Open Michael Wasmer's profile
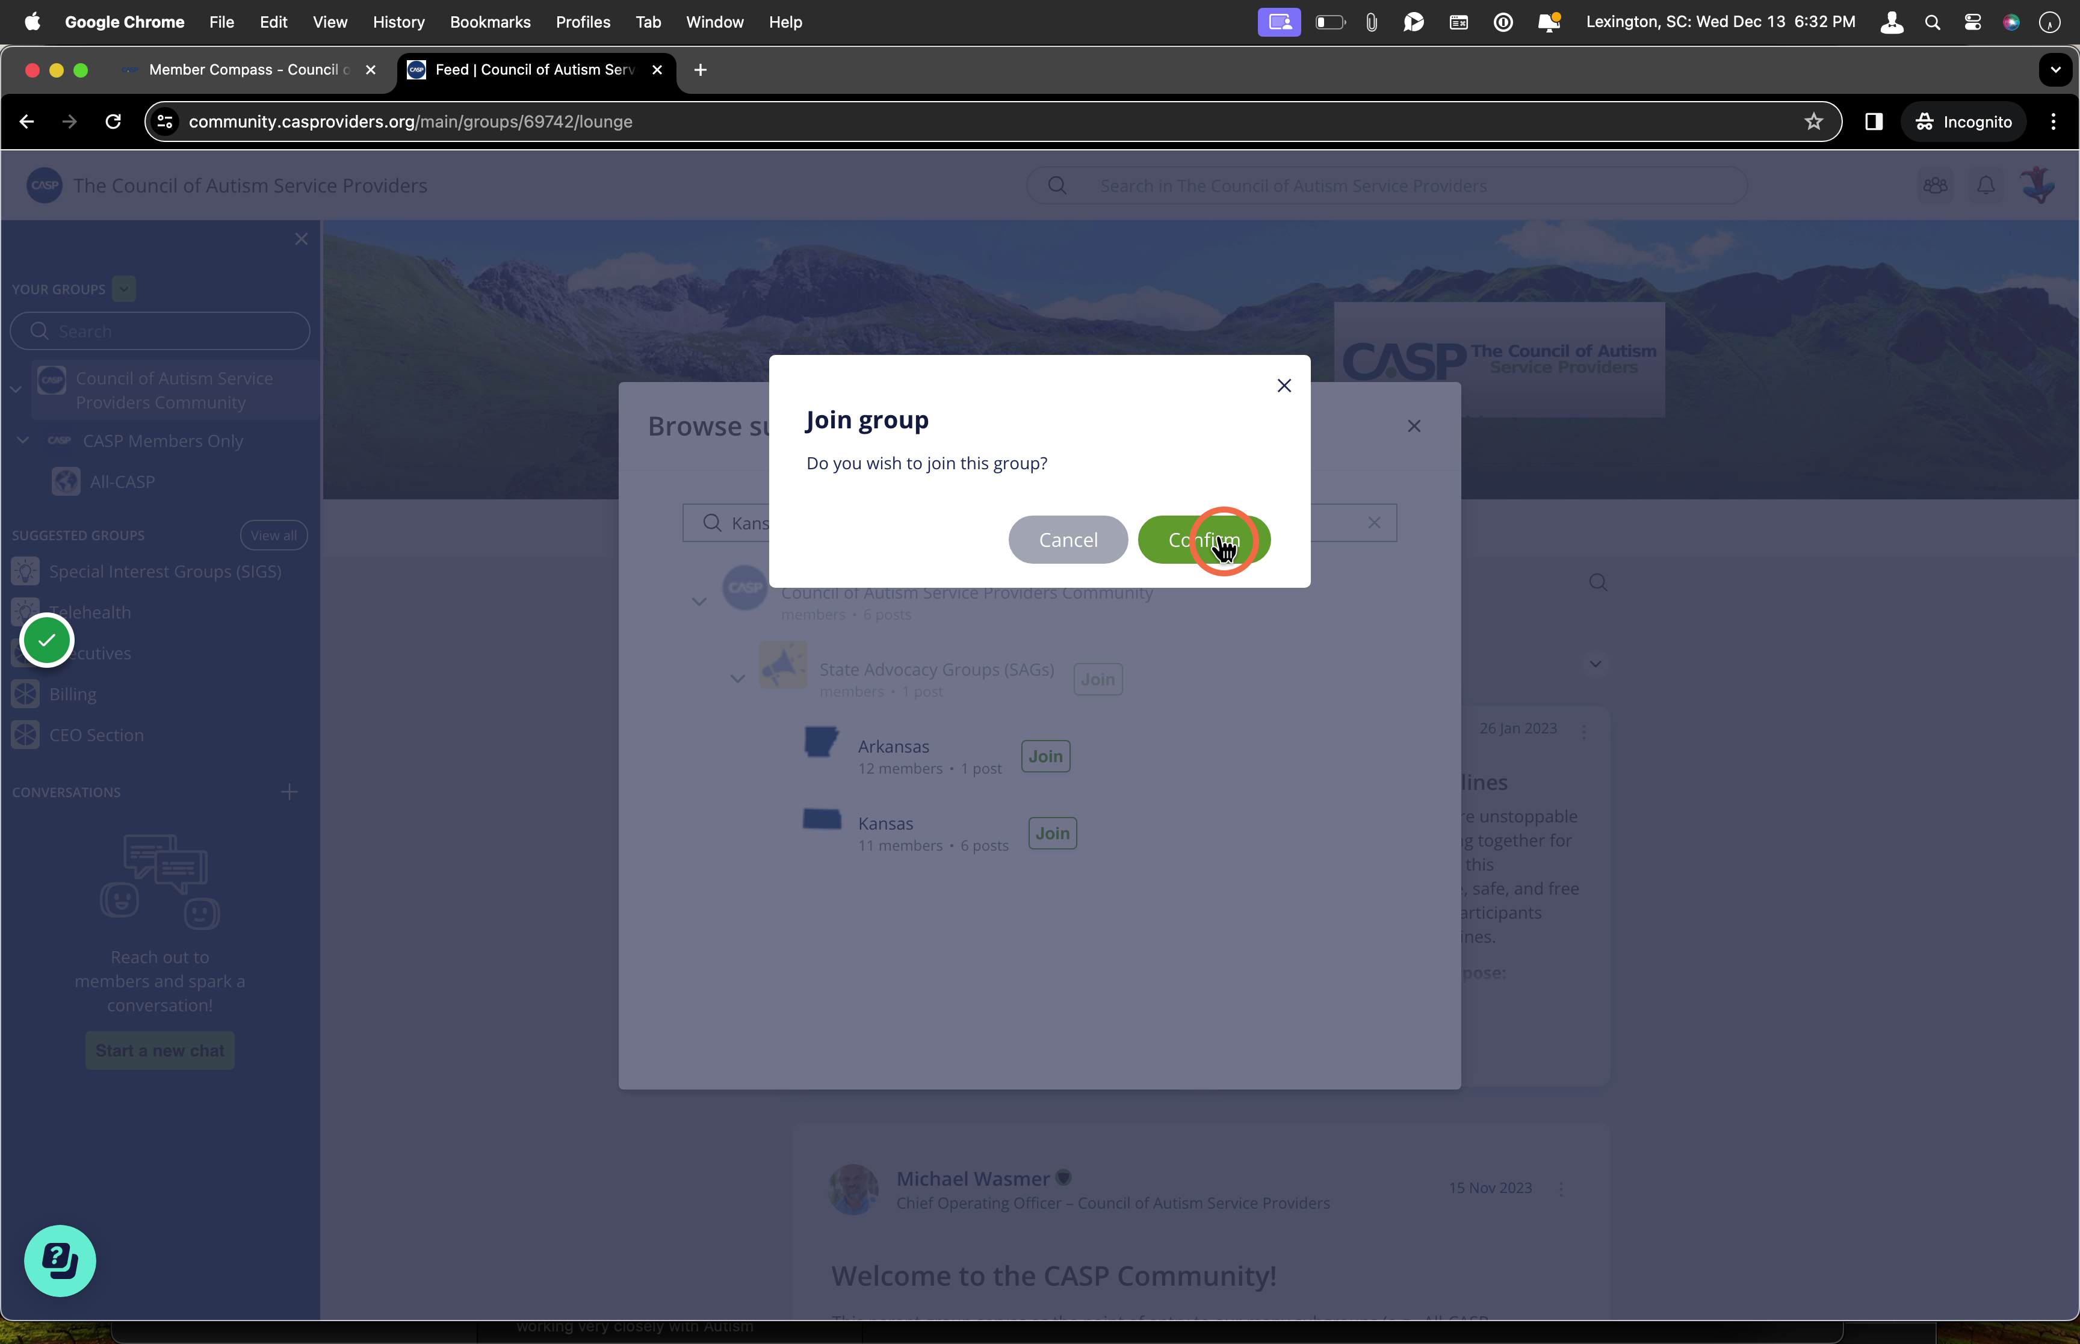Image resolution: width=2080 pixels, height=1344 pixels. [973, 1179]
